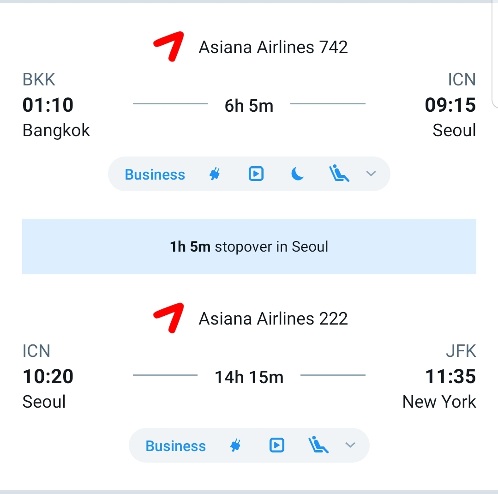Select the Asiana Airlines 222 title
Viewport: 498px width, 494px height.
tap(273, 319)
